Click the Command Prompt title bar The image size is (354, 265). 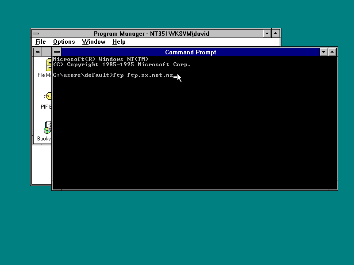[x=190, y=52]
